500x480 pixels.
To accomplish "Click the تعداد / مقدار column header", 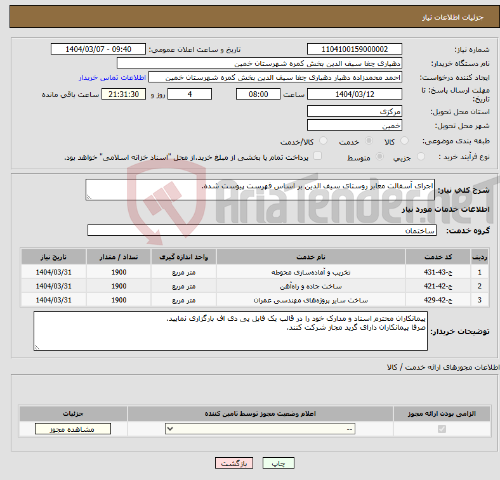I will [119, 257].
